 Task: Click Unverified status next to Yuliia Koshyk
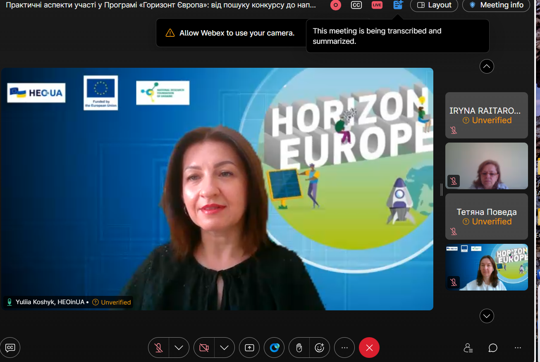[x=112, y=302]
